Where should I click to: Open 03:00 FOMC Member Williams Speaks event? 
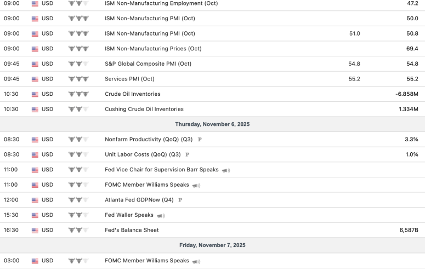pos(146,261)
